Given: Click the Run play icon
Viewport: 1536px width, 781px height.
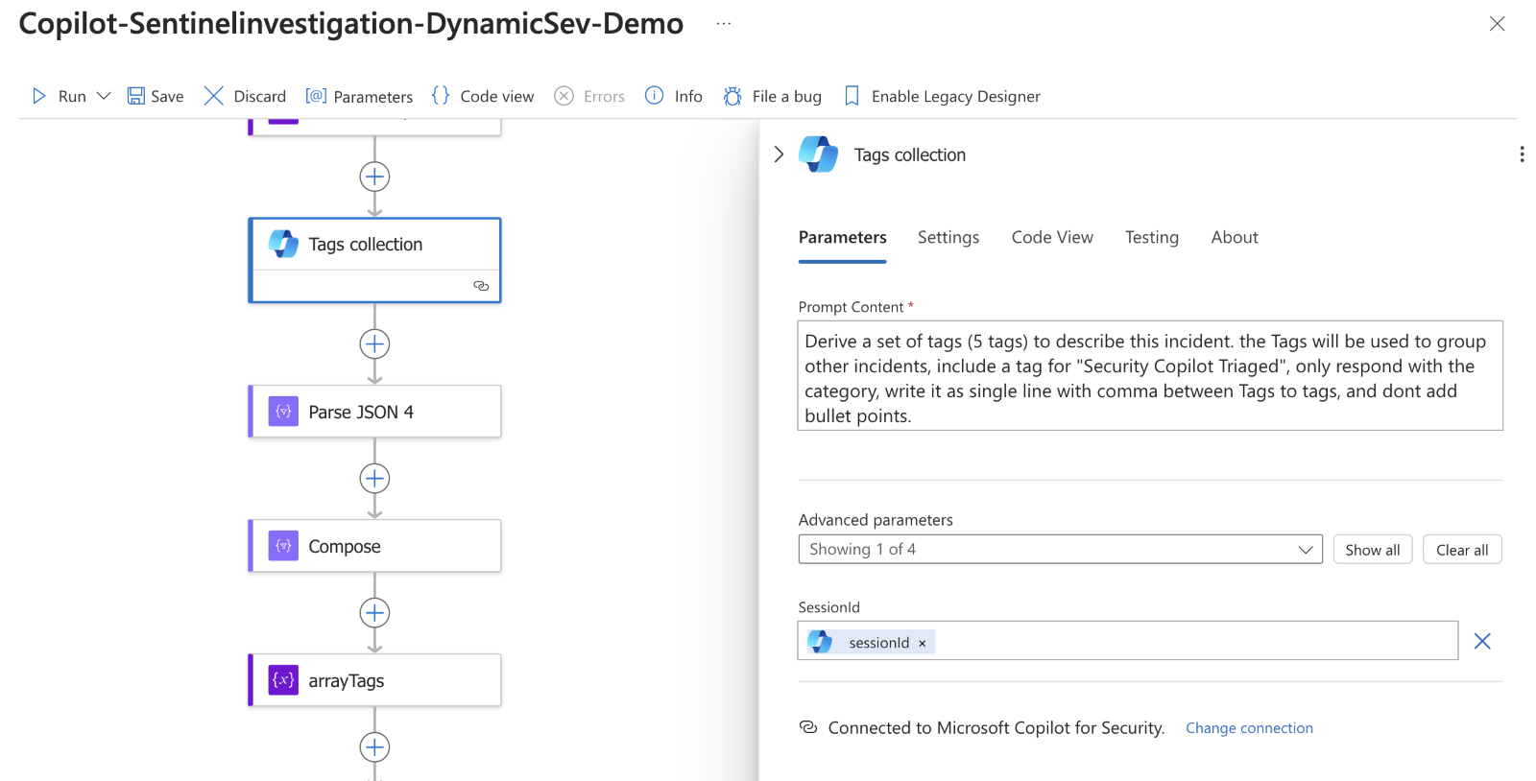Looking at the screenshot, I should (x=39, y=96).
